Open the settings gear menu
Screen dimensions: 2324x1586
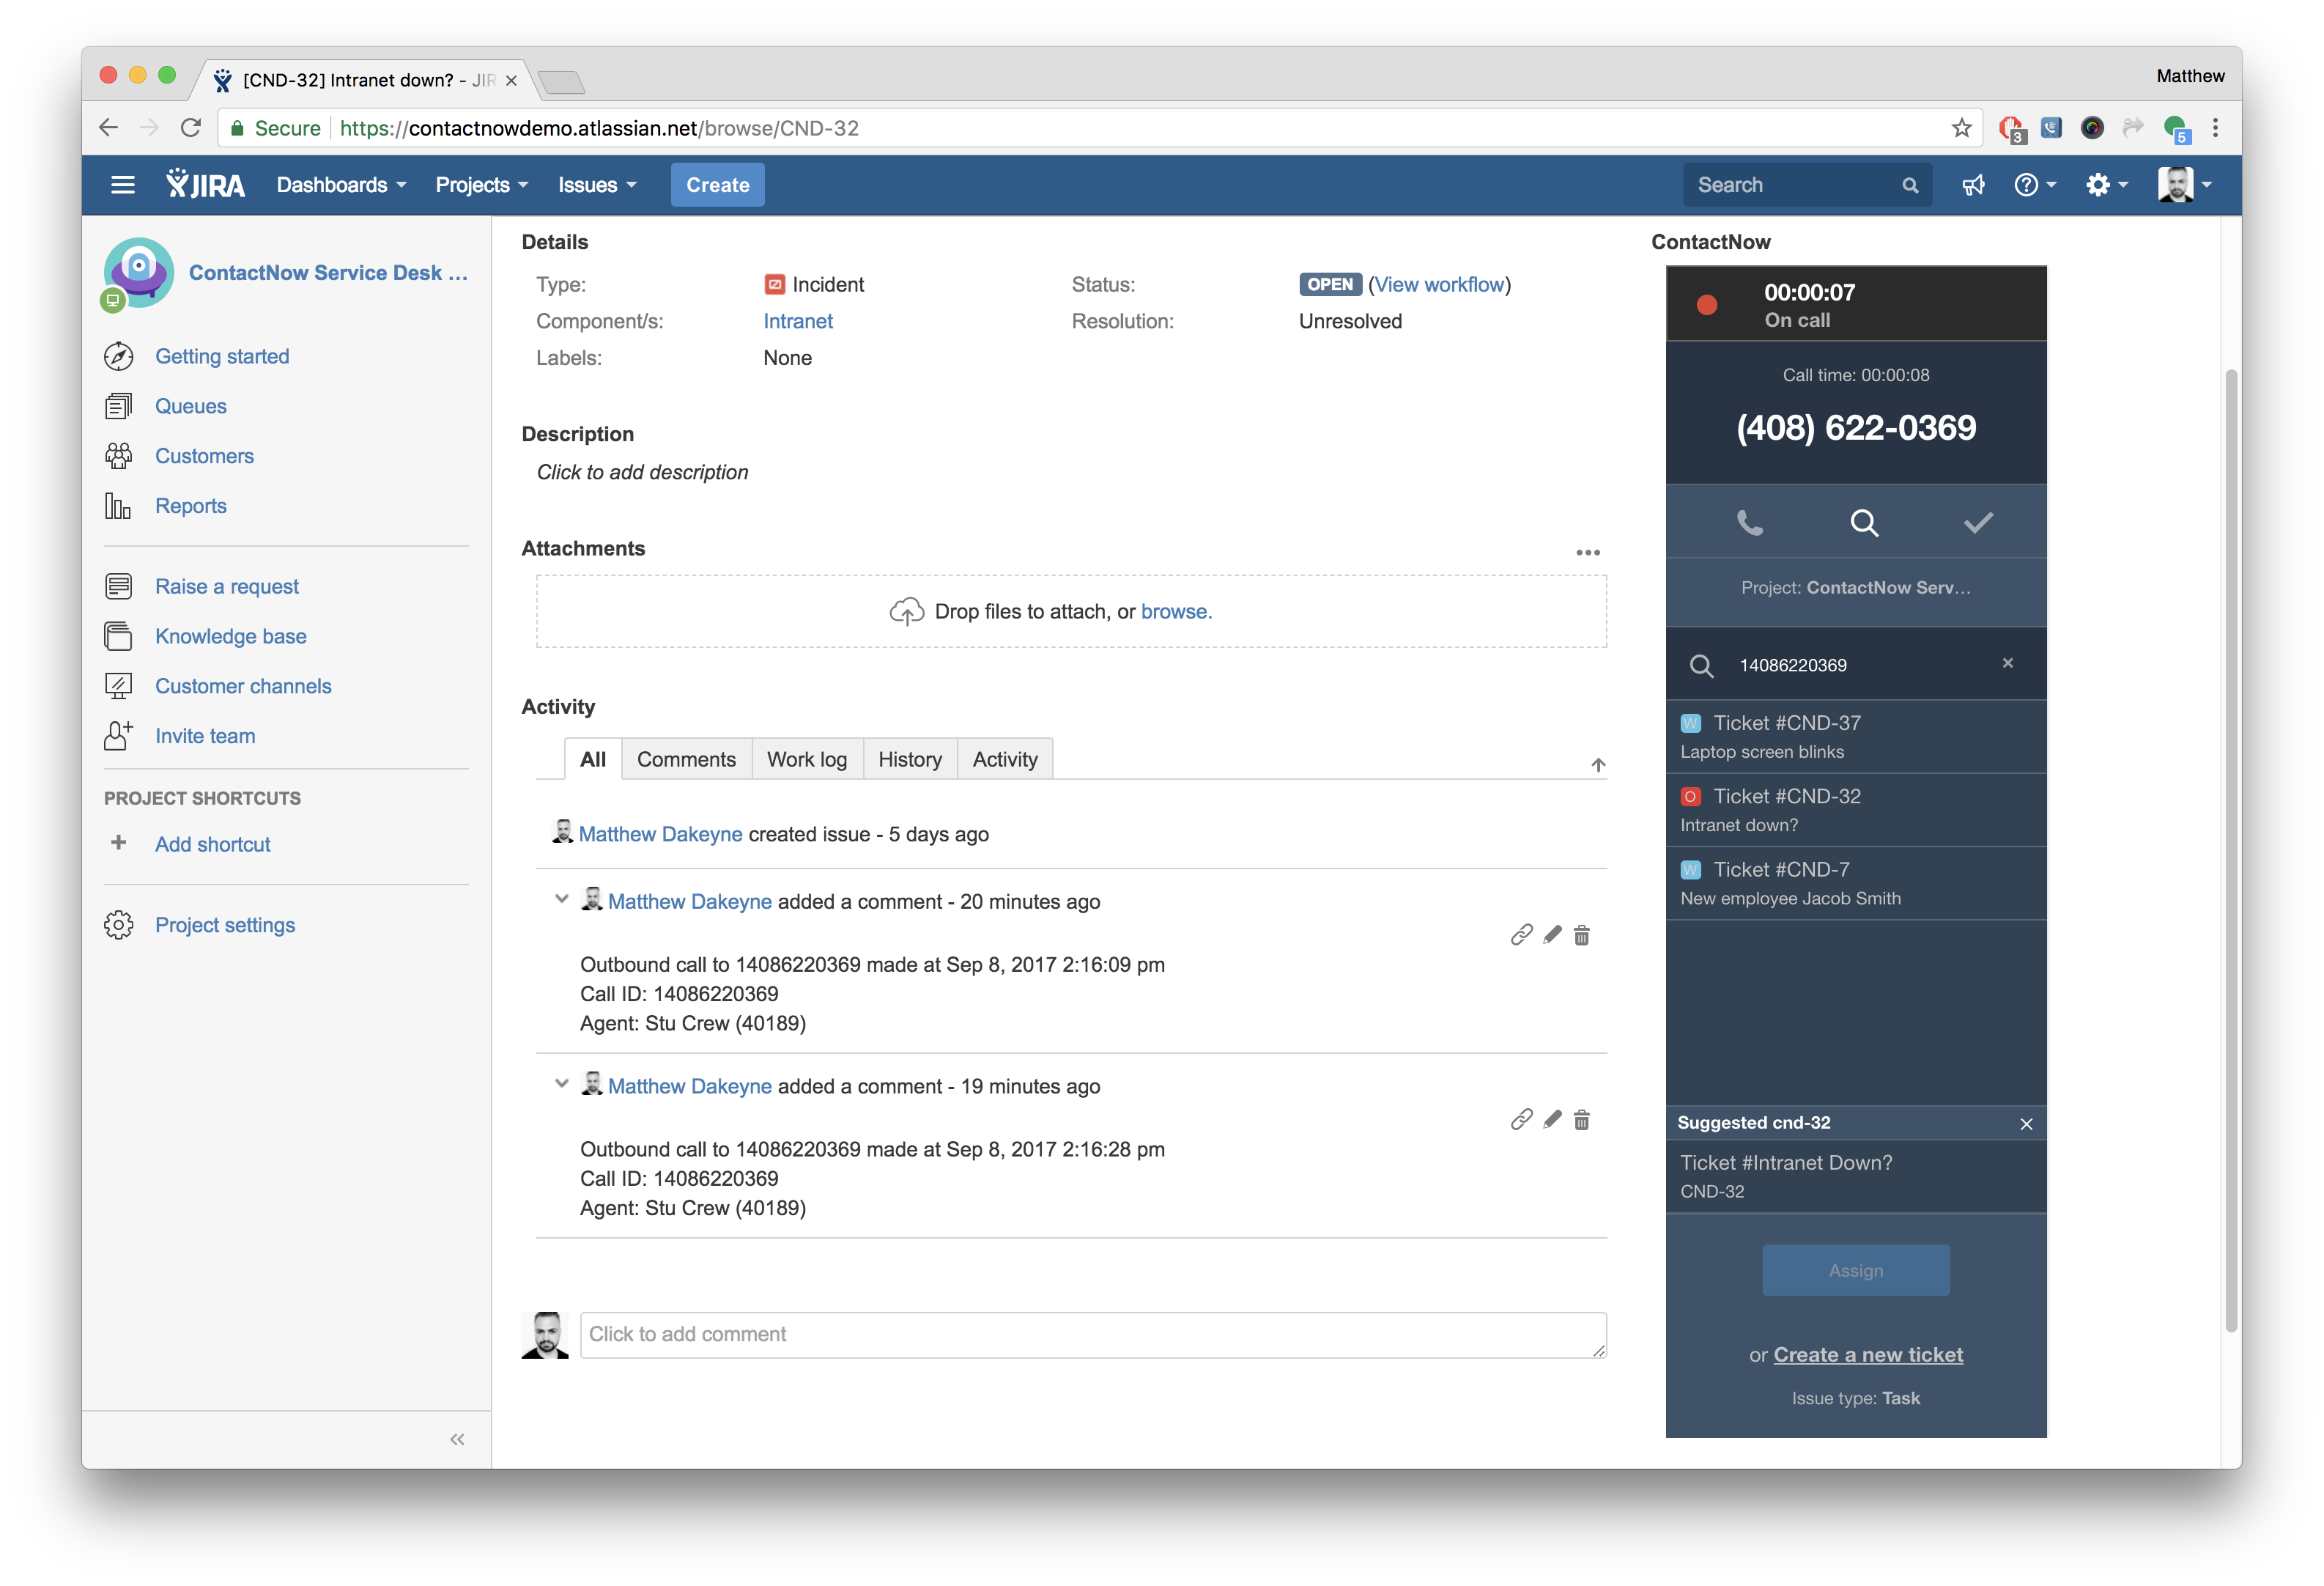tap(2106, 185)
